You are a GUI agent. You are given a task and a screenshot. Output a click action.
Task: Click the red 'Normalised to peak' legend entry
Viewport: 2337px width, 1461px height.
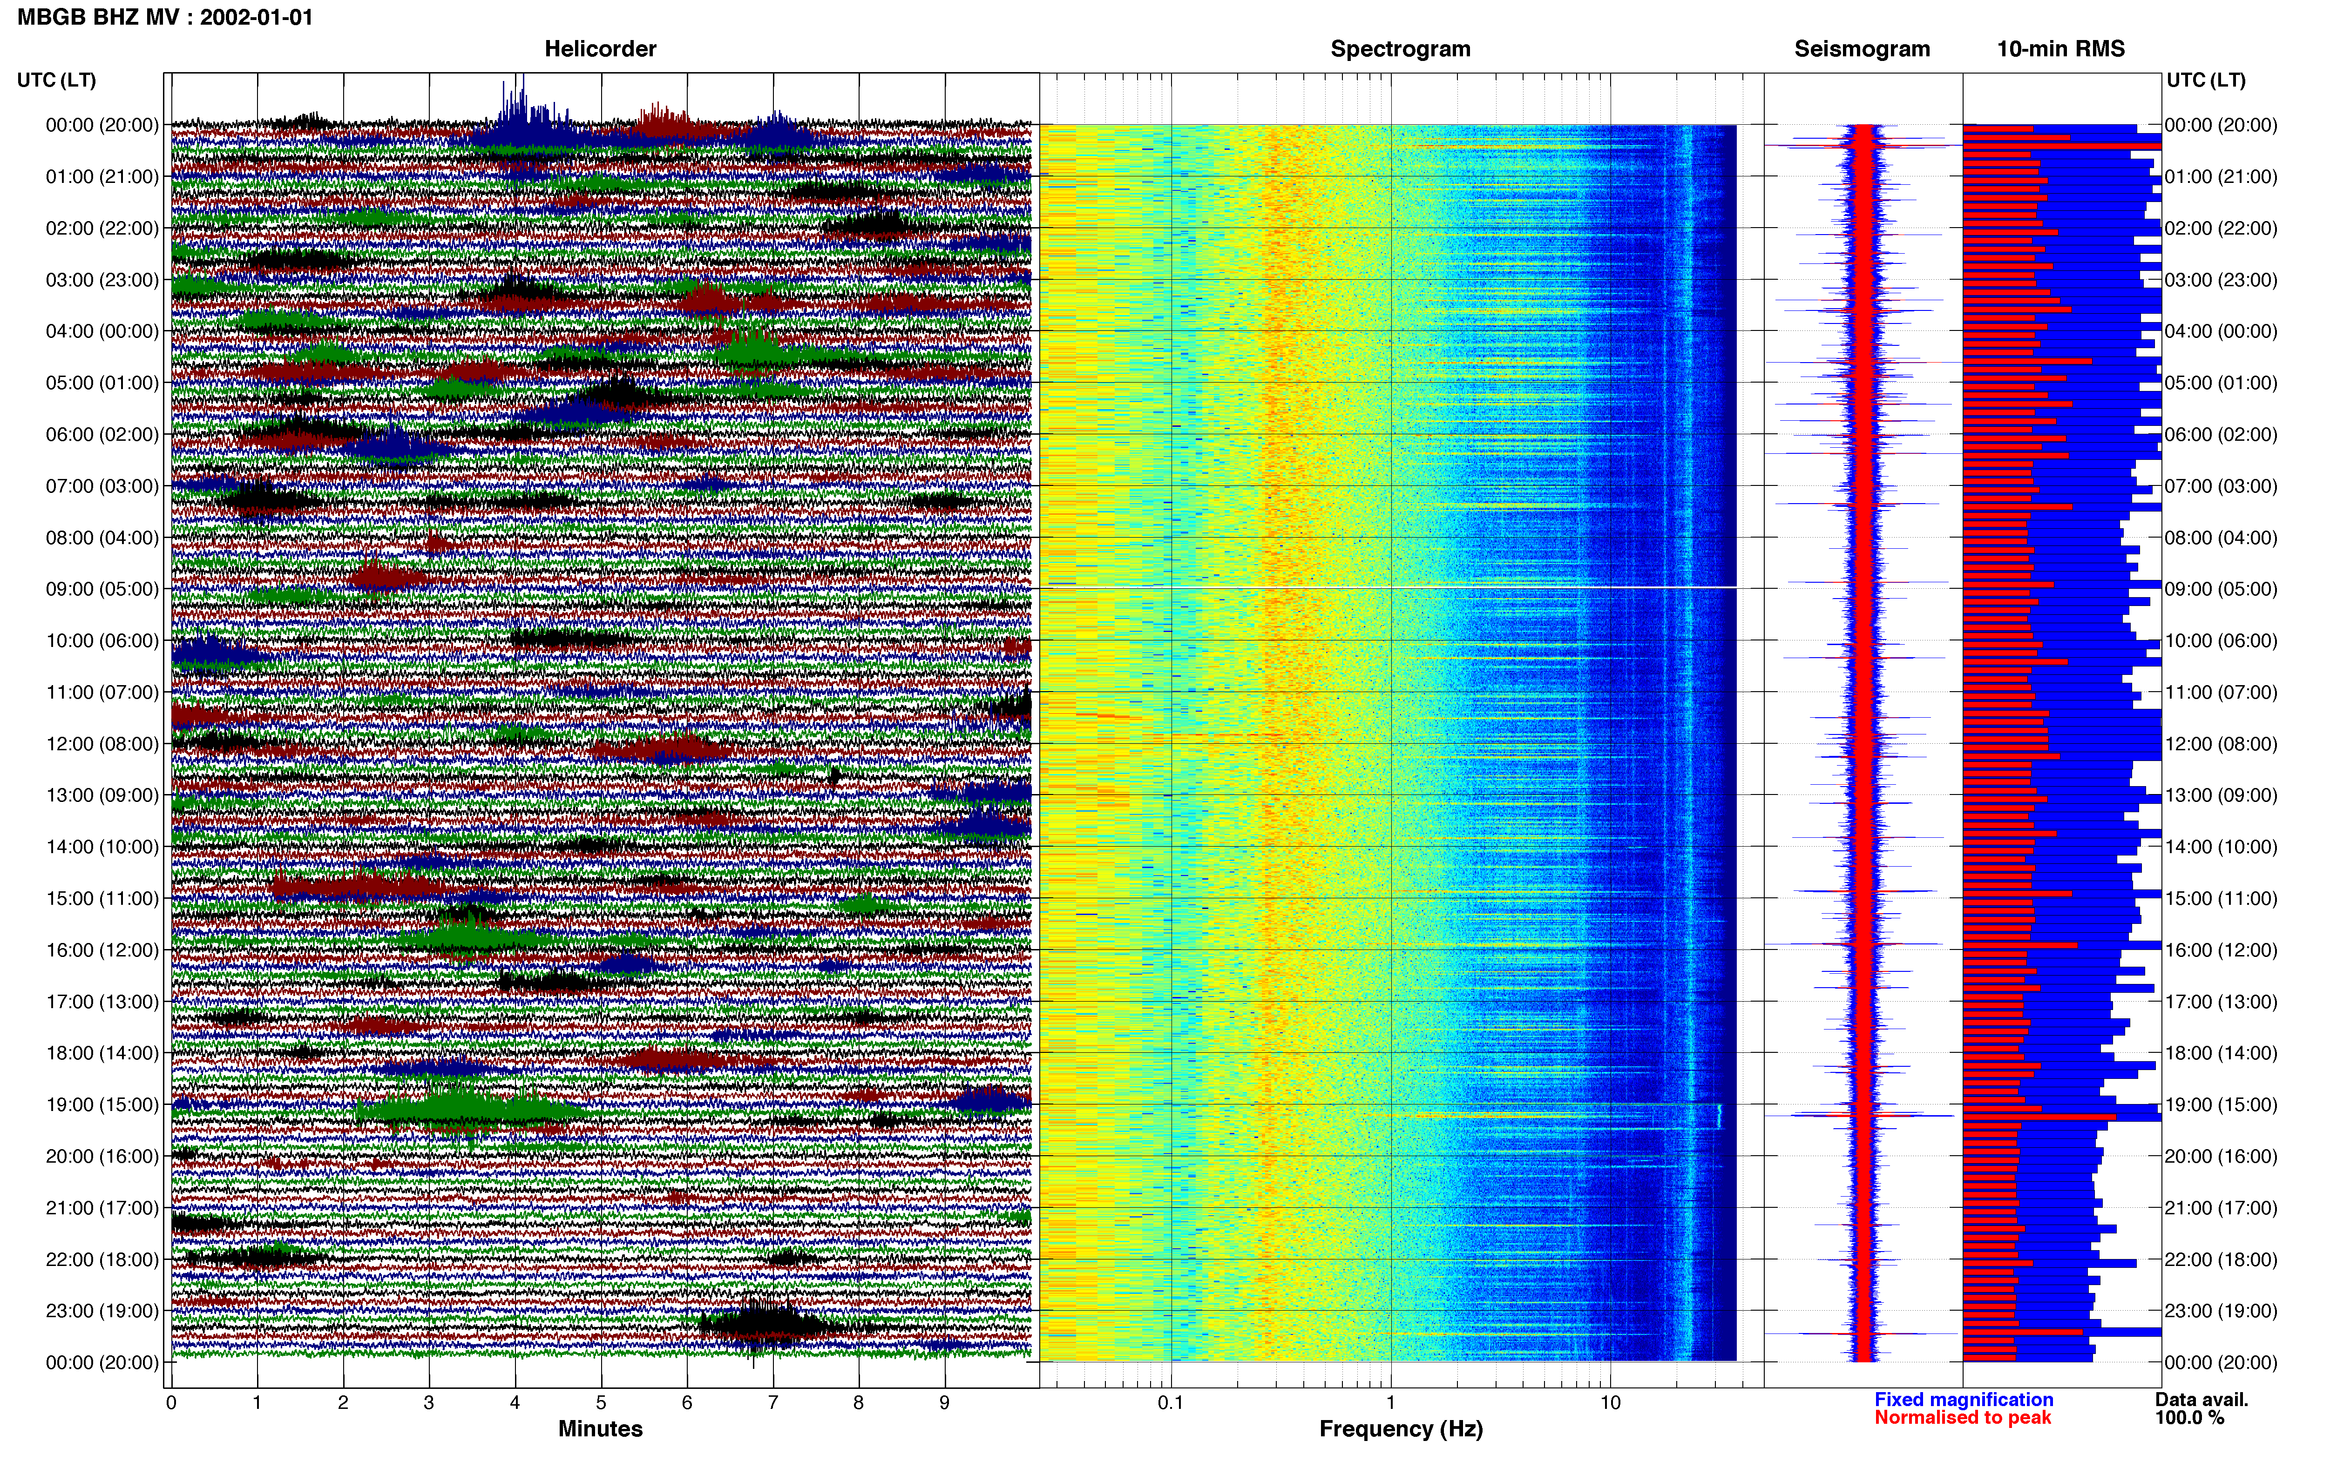(1962, 1418)
